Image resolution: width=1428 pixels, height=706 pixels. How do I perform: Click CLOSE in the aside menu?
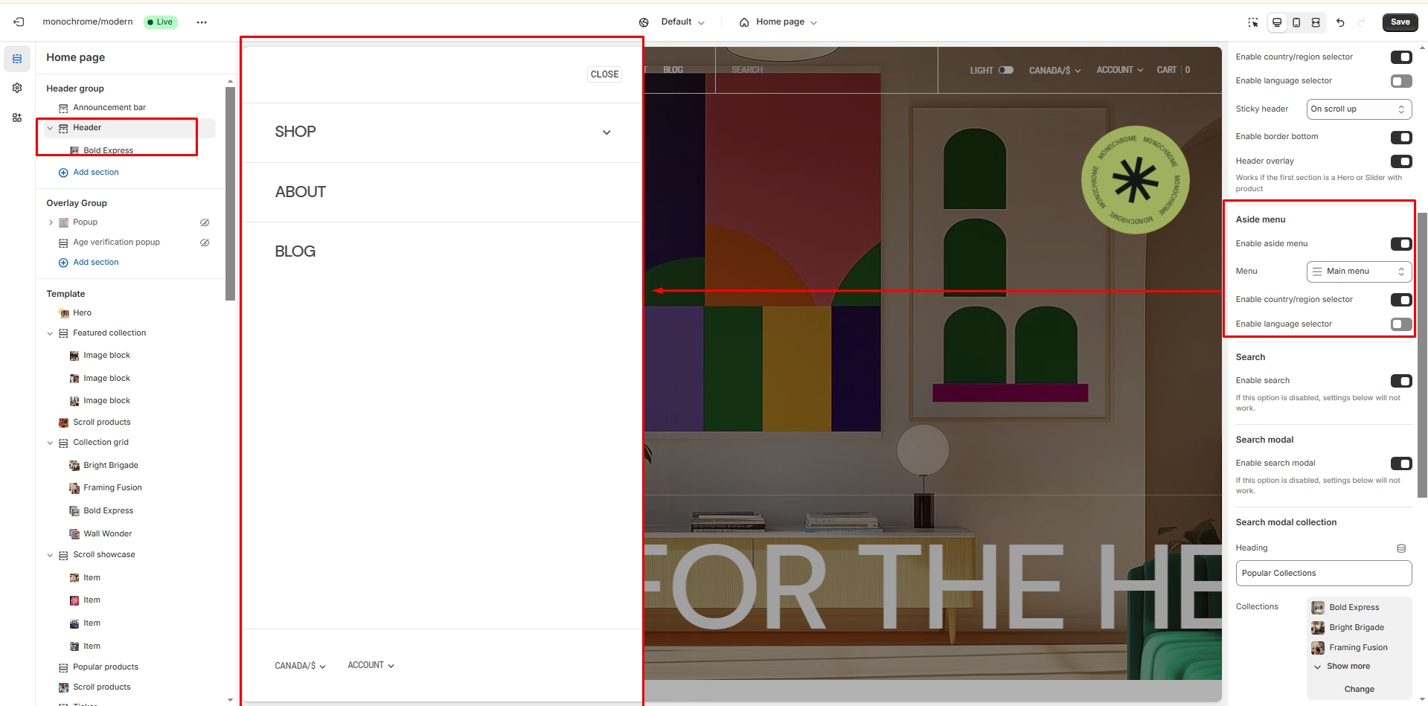pyautogui.click(x=605, y=74)
